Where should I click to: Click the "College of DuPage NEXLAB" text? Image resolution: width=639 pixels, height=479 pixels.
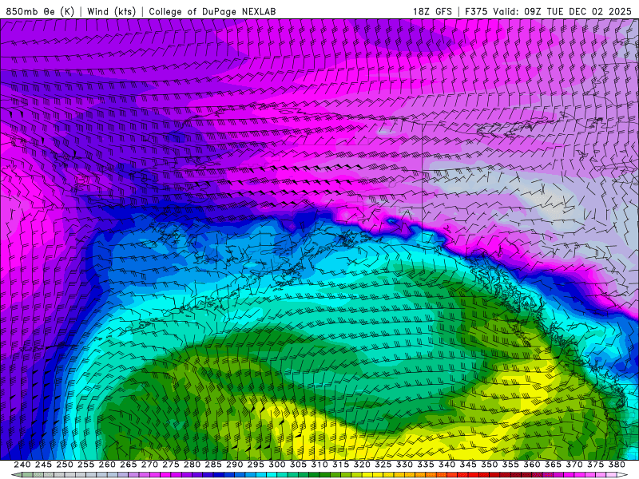(x=212, y=11)
